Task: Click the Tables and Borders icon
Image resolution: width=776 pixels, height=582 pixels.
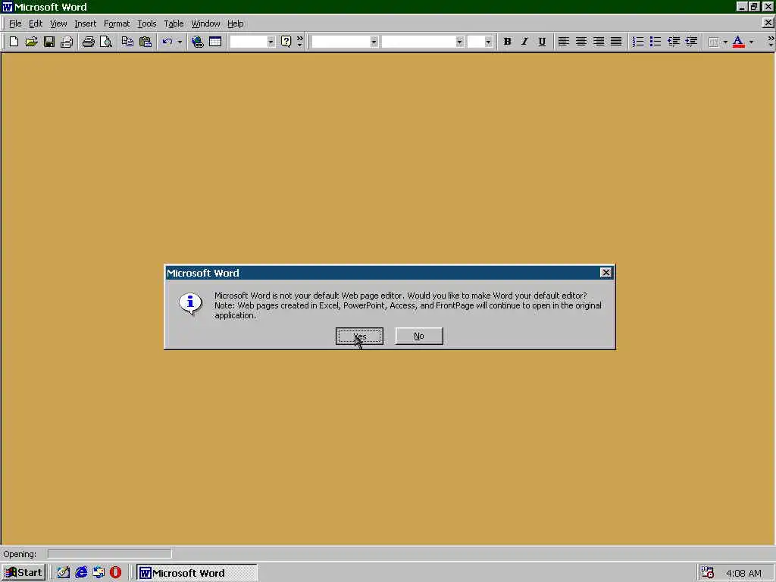Action: pyautogui.click(x=215, y=42)
